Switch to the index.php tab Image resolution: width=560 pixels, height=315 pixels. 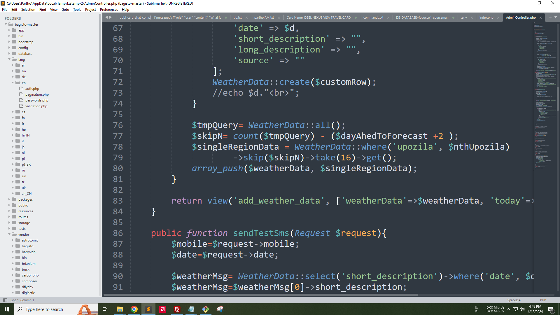pos(486,17)
